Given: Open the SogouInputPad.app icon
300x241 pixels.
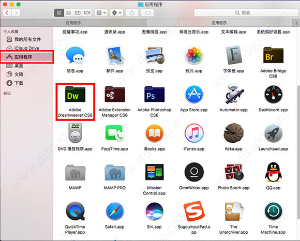Looking at the screenshot, I should [194, 212].
